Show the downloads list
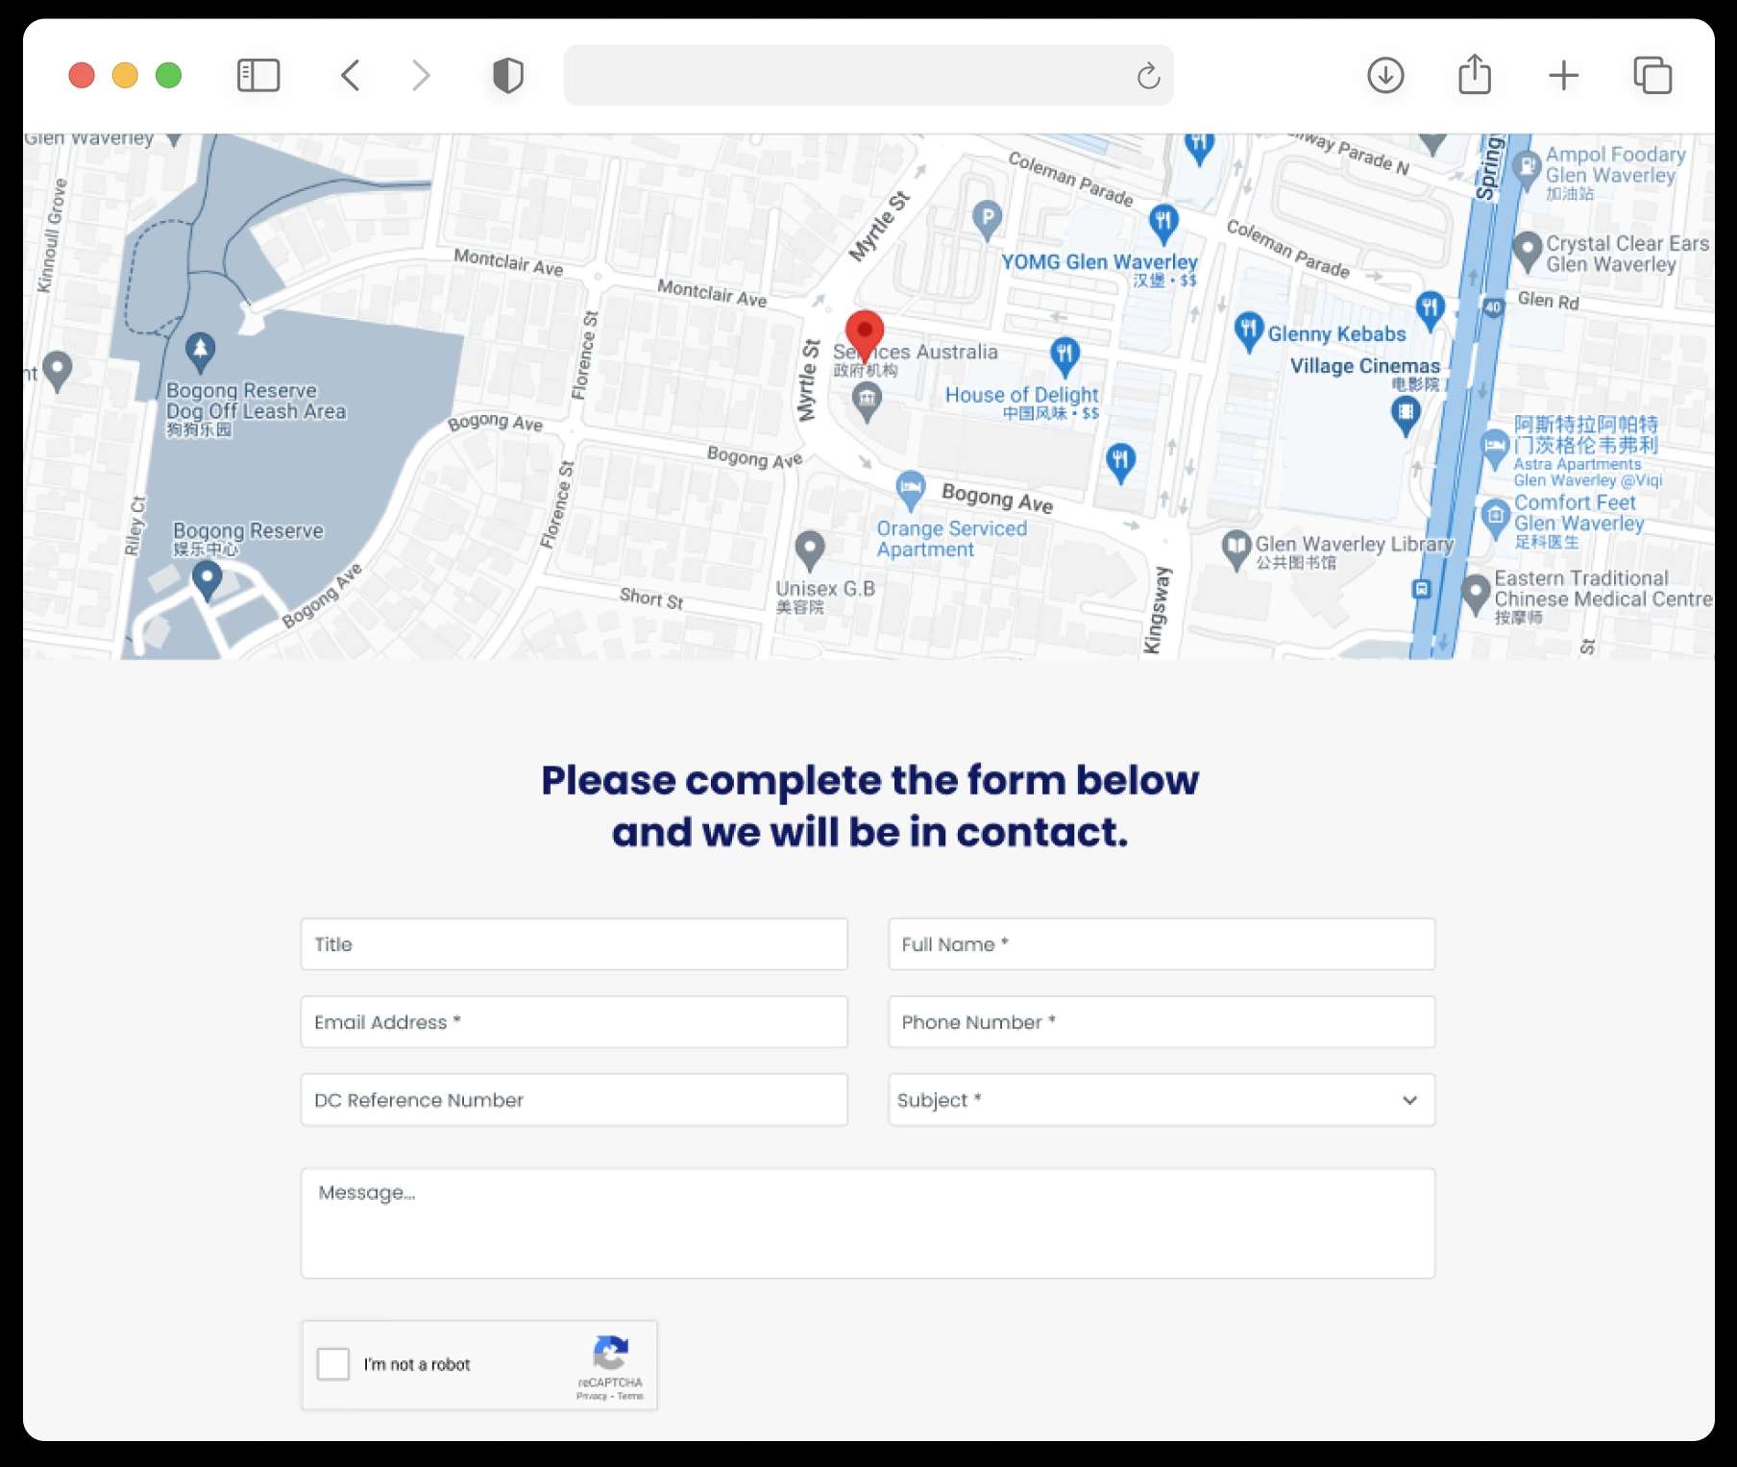 1385,75
